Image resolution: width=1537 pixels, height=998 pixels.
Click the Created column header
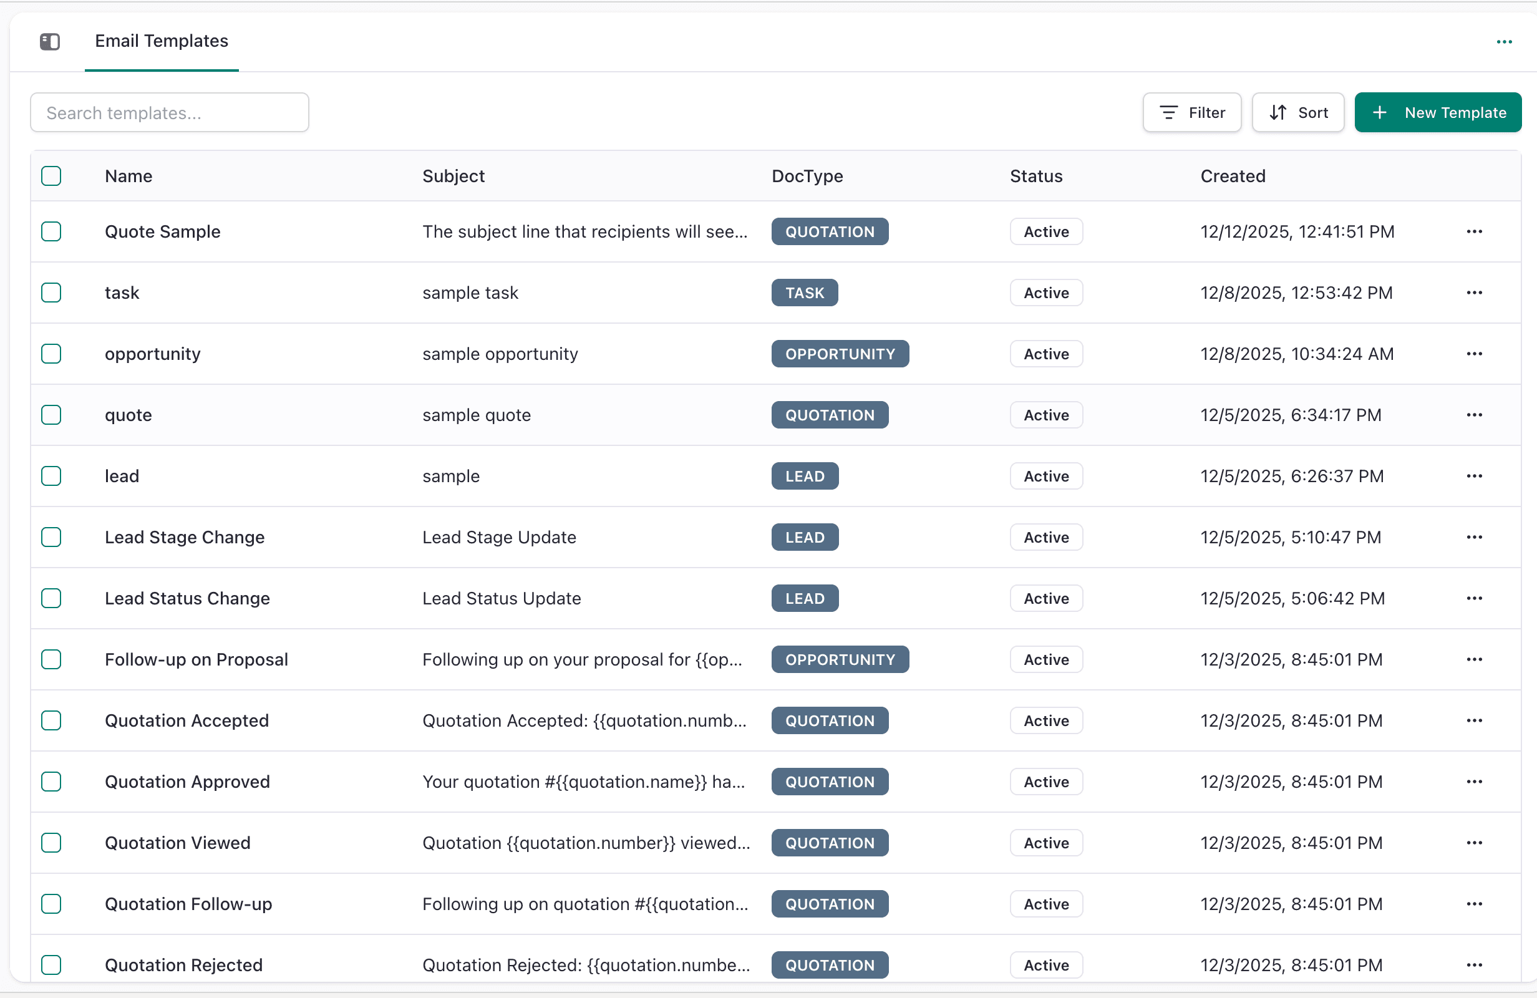coord(1233,177)
